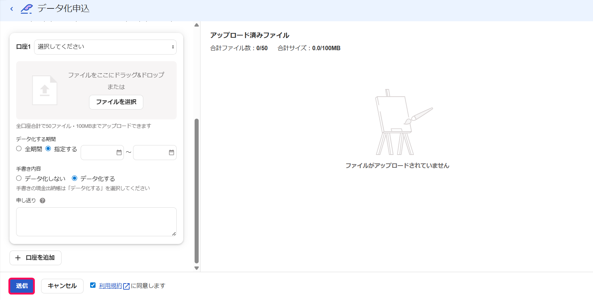This screenshot has width=593, height=300.
Task: Click the 手書きの現金出納帳は hint text
Action: 83,188
